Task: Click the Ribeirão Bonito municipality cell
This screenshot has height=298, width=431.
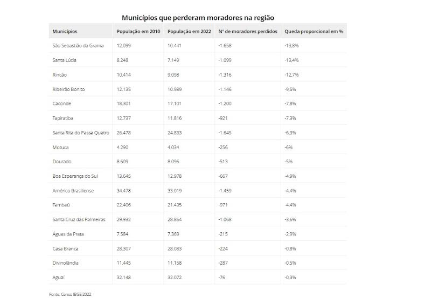Action: coord(68,89)
